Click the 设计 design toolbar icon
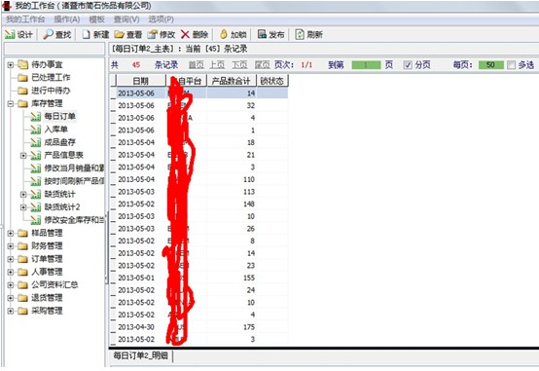This screenshot has width=539, height=371. point(10,34)
